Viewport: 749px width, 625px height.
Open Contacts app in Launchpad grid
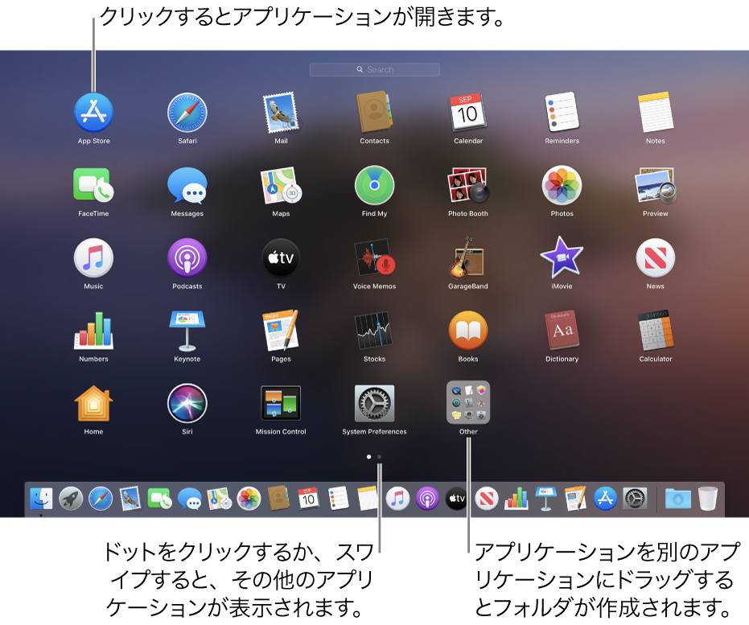(x=375, y=112)
